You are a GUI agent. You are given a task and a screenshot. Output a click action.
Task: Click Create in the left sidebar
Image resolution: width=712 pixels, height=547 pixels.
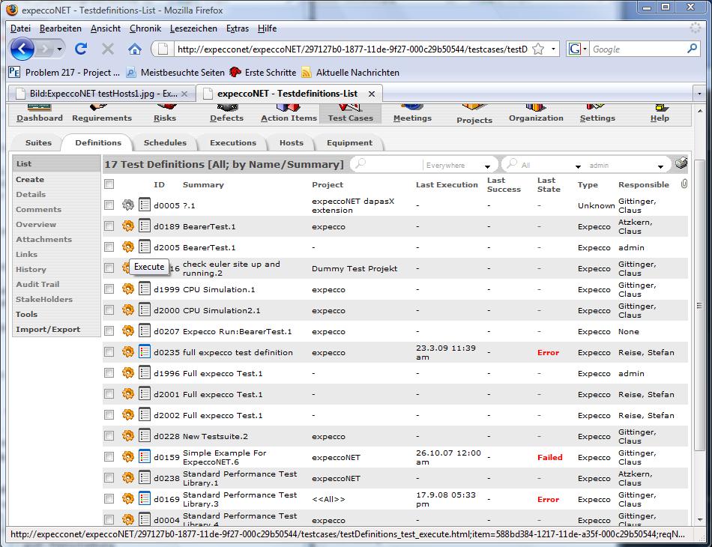point(30,180)
